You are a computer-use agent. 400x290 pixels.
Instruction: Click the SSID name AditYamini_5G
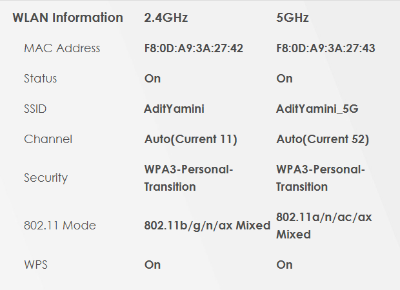(317, 109)
